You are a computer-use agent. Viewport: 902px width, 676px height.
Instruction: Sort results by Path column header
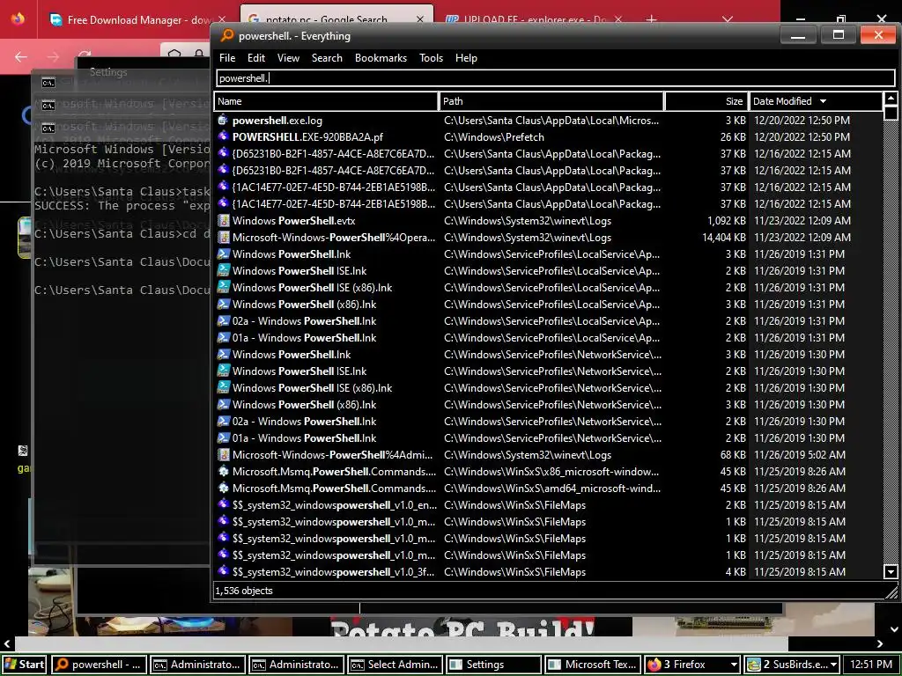point(551,101)
